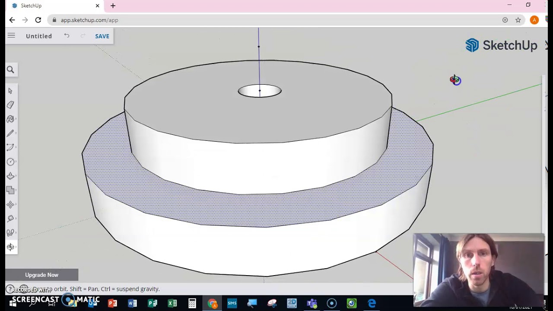Activate the Push/Pull tool

[10, 176]
